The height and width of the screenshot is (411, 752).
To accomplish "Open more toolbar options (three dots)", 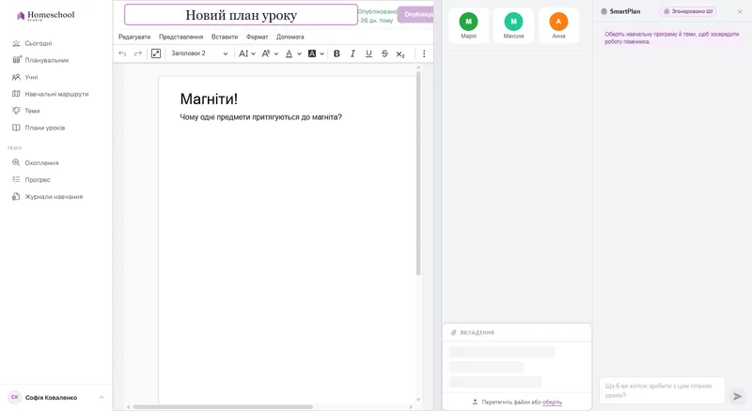I will coord(424,53).
